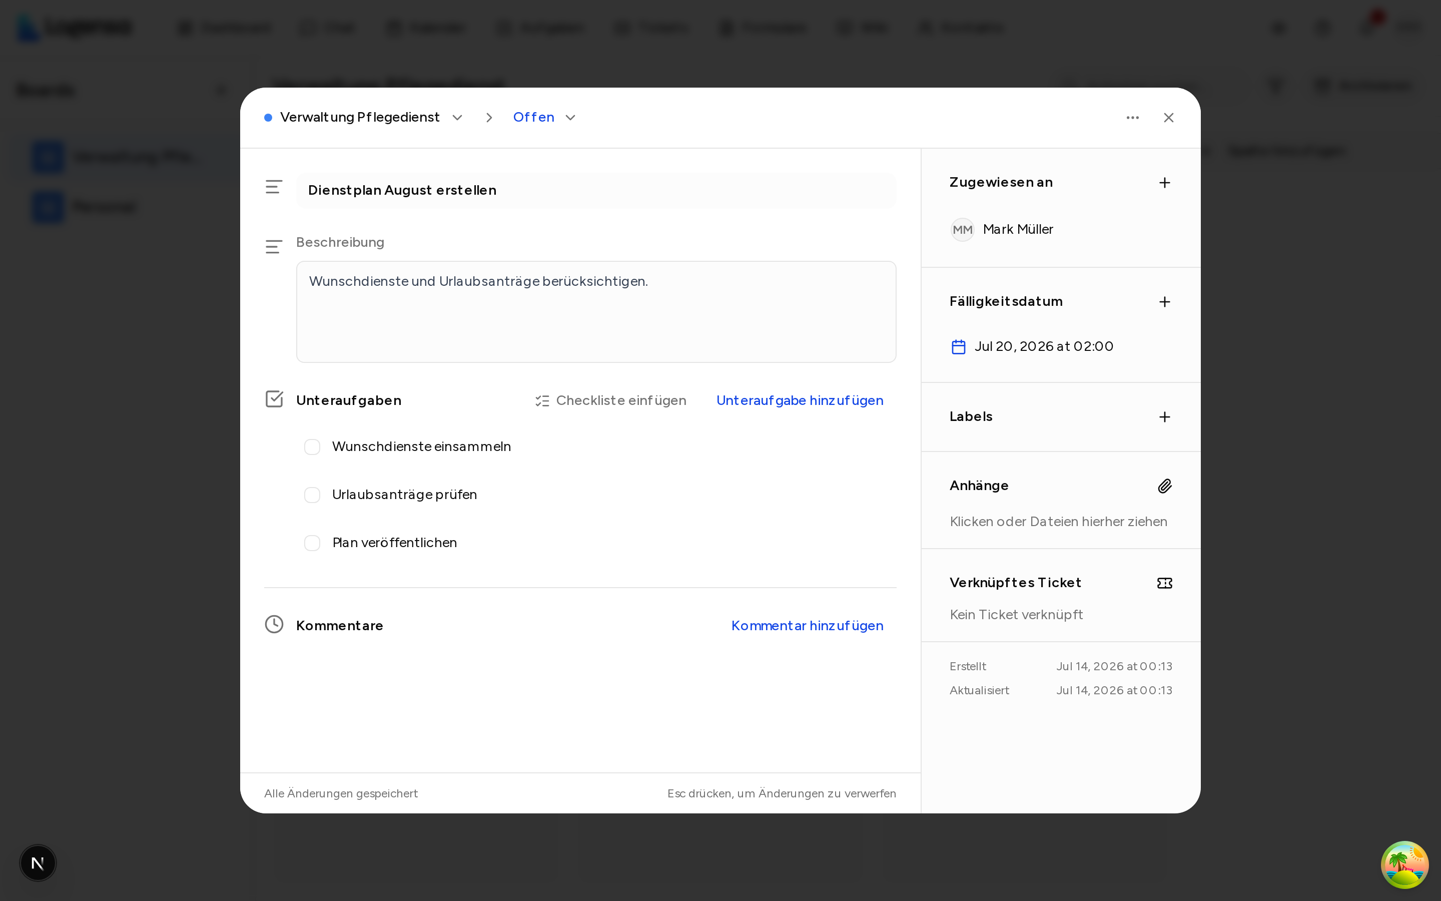Click the Plan veröffentlichen subtask text

coord(394,542)
